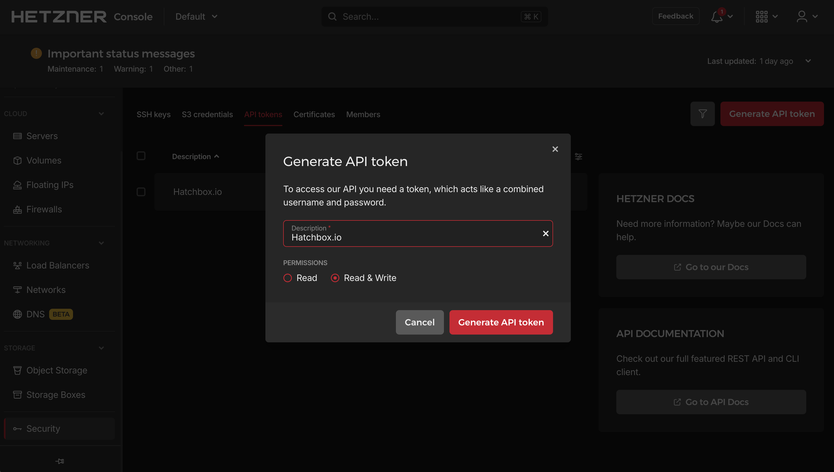Click the filter funnel icon
The width and height of the screenshot is (834, 472).
click(x=702, y=114)
